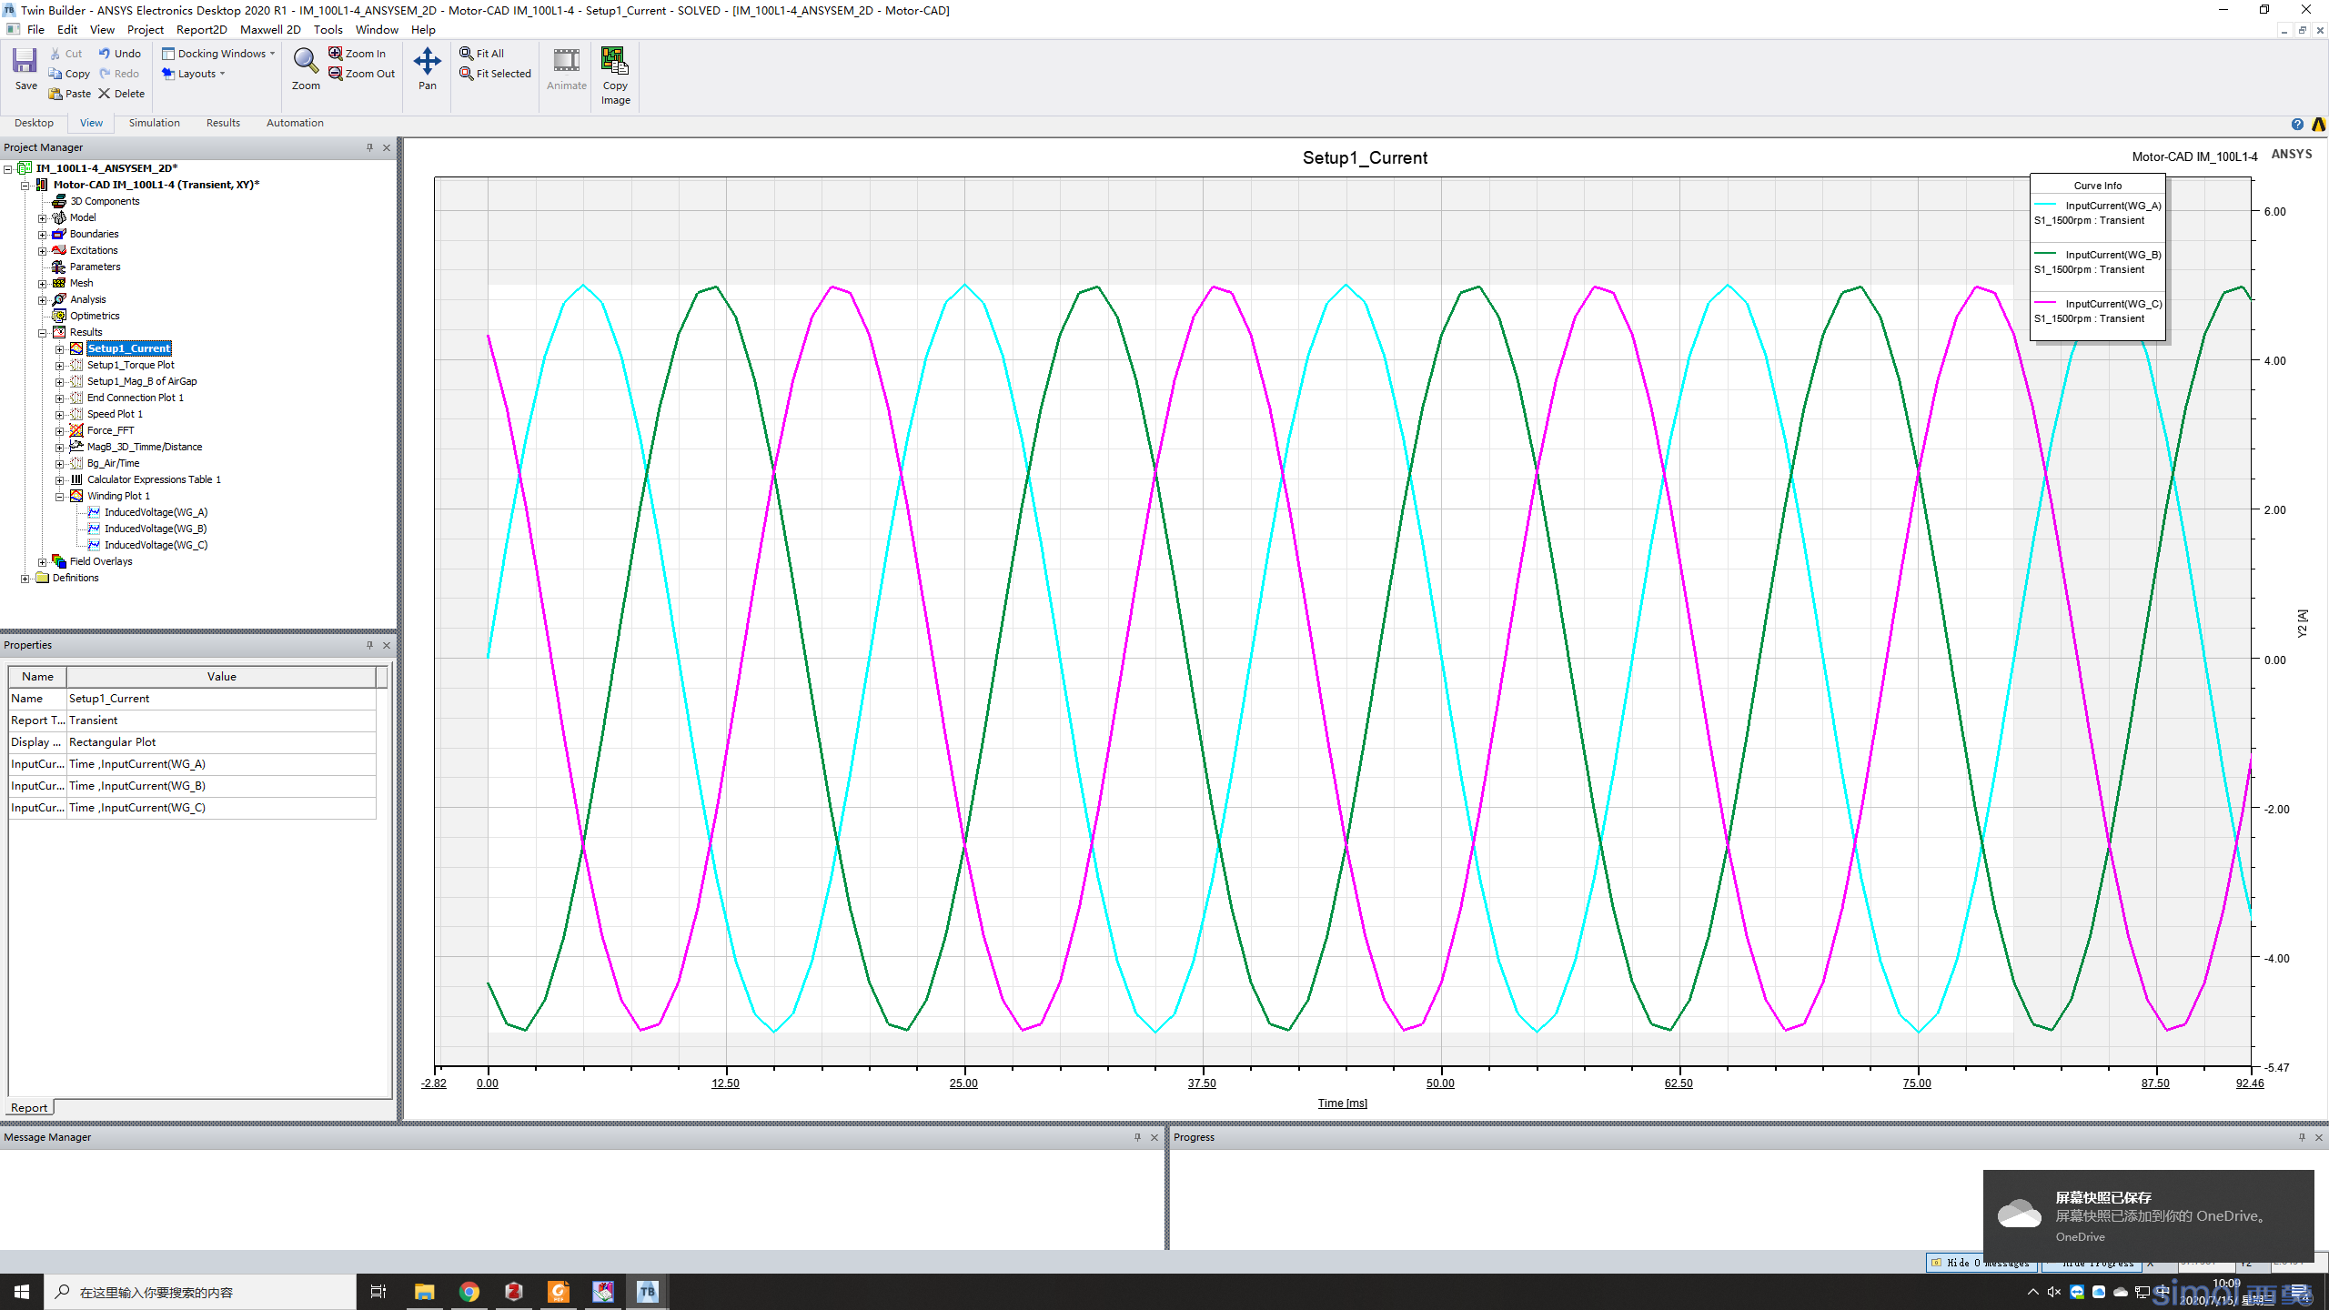
Task: Select the Report tab in Properties
Action: pyautogui.click(x=29, y=1107)
